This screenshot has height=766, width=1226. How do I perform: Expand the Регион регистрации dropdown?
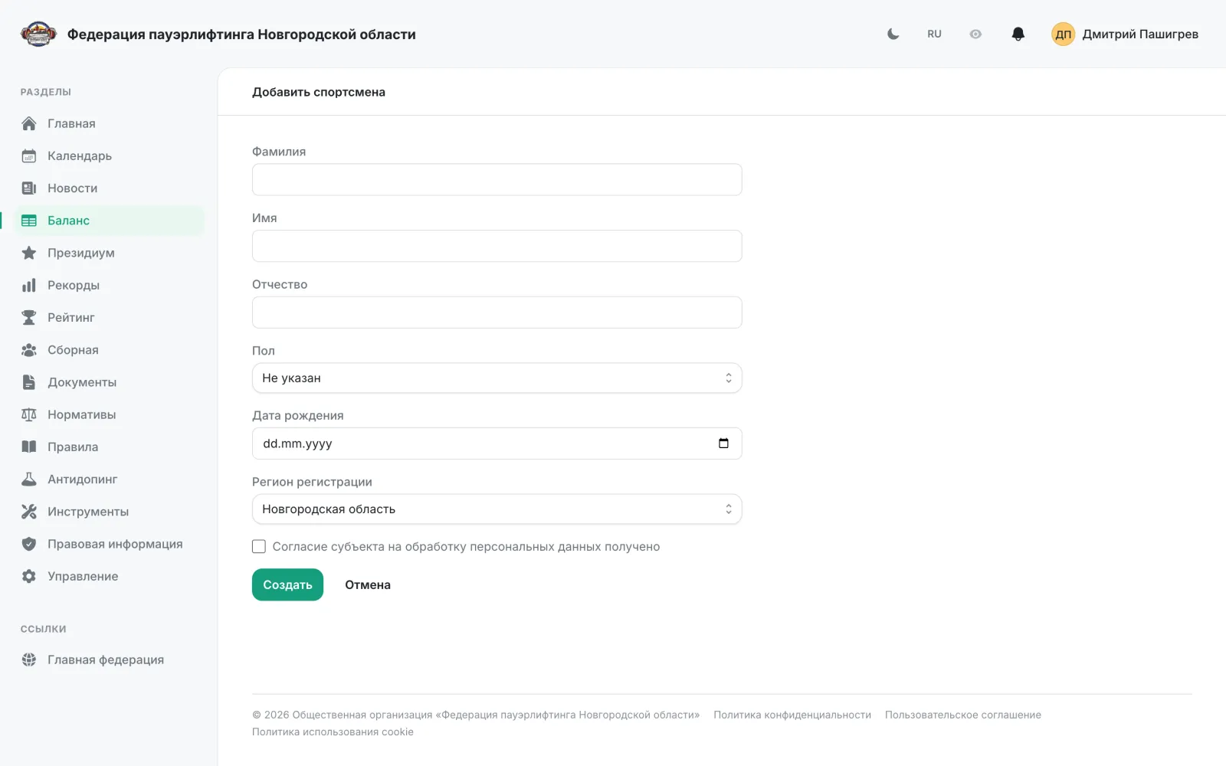(497, 509)
